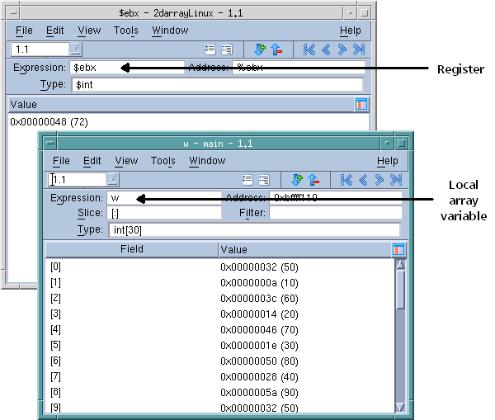Click the next arrow icon in the $ebx window

(x=341, y=49)
